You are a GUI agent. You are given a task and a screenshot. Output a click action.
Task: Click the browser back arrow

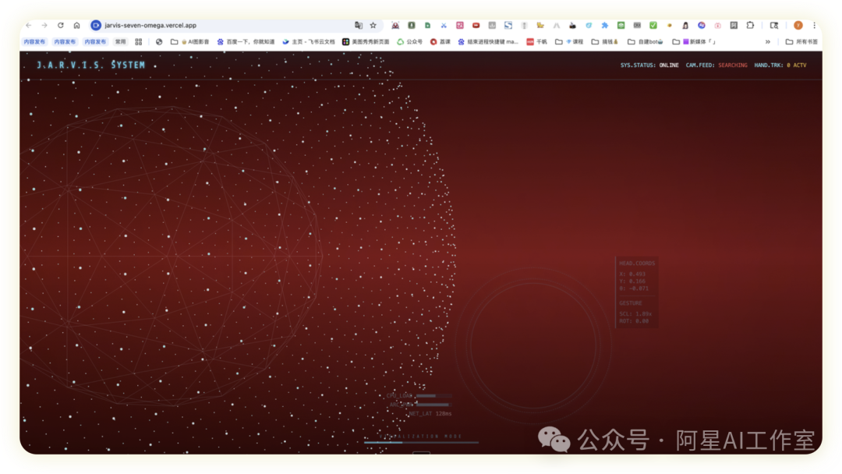(x=29, y=25)
